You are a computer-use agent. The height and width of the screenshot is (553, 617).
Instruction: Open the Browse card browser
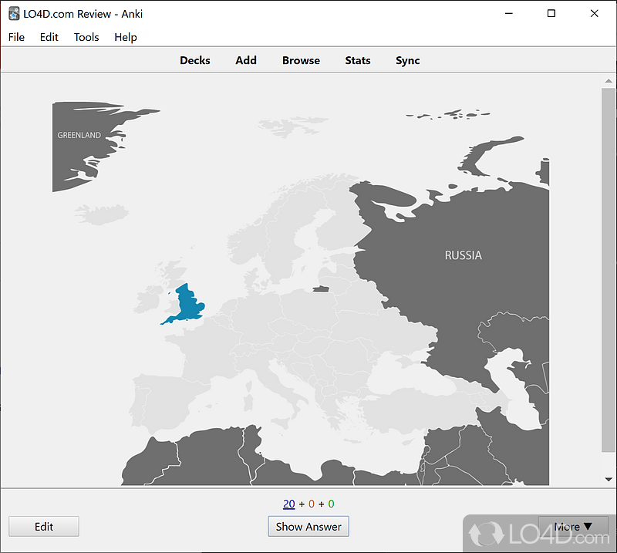click(x=301, y=60)
